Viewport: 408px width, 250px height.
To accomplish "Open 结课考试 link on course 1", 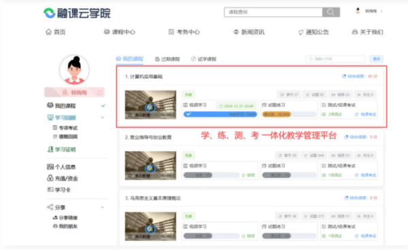I will pos(366,114).
